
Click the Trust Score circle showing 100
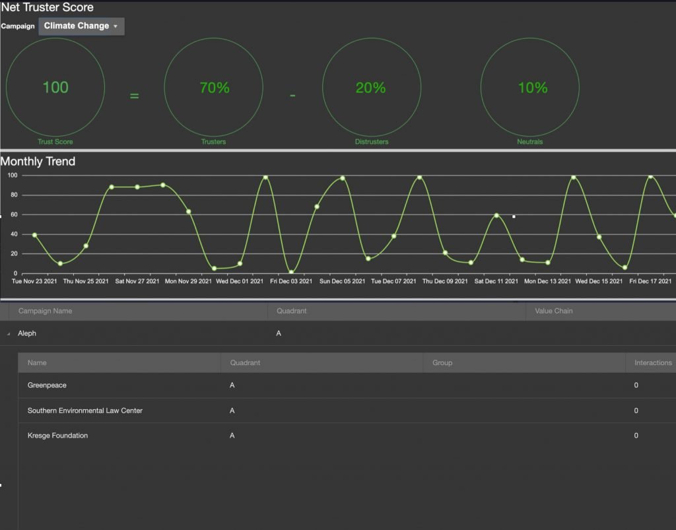tap(55, 87)
